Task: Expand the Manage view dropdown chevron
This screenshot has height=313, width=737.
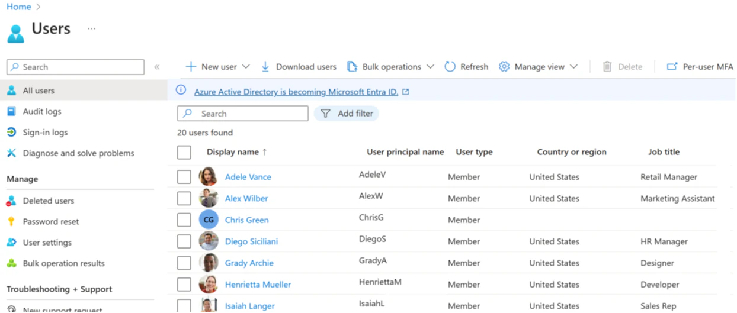Action: point(573,67)
